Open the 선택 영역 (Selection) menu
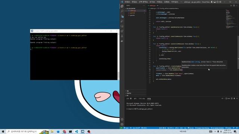 pos(143,2)
